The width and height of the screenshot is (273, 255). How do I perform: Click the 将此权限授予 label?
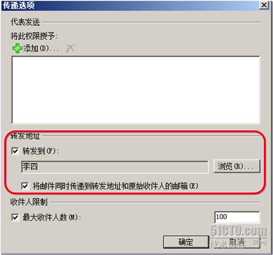point(34,36)
